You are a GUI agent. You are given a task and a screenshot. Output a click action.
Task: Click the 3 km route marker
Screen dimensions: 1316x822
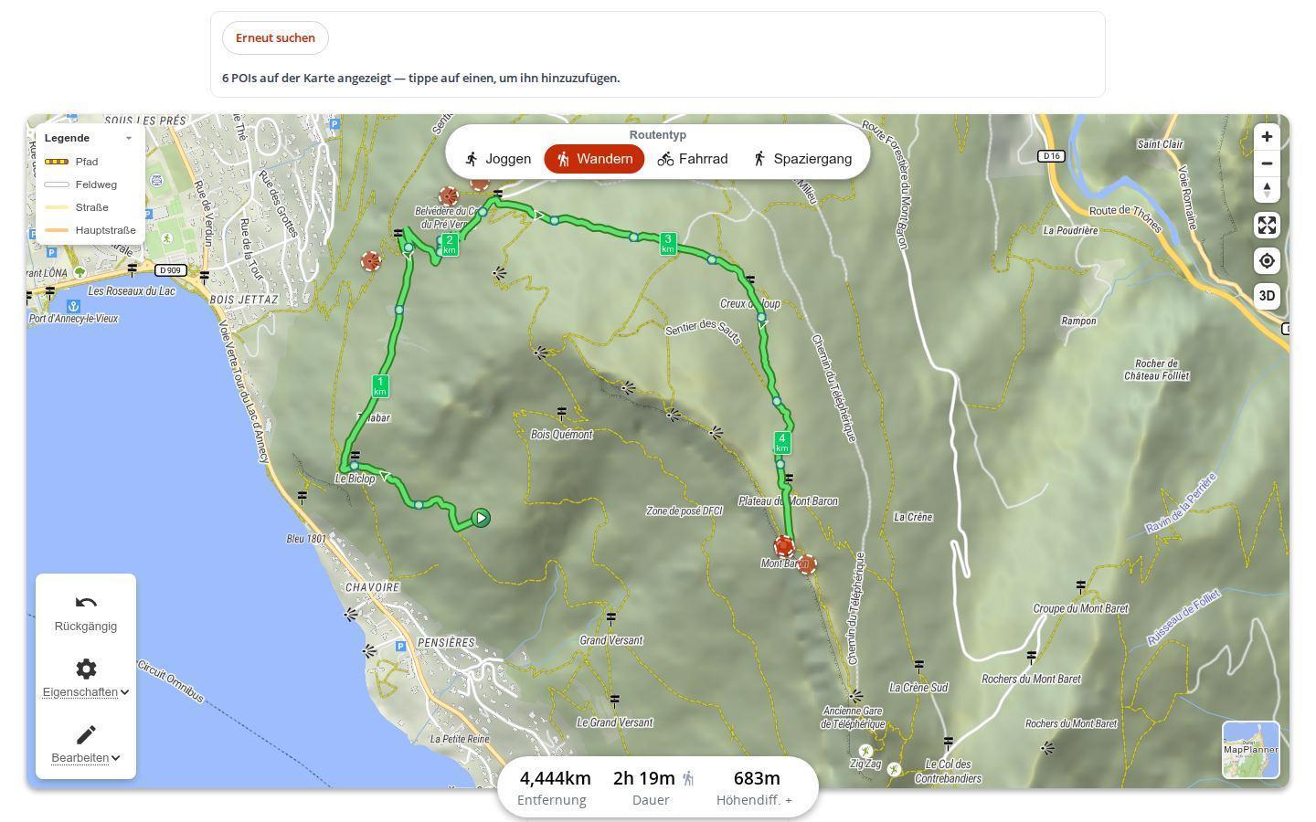[x=668, y=243]
